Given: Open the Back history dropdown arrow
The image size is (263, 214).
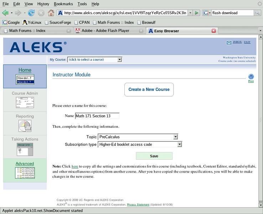Looking at the screenshot, I should pyautogui.click(x=11, y=13).
